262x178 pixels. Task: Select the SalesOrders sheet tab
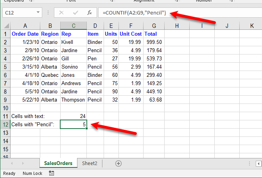[58, 163]
